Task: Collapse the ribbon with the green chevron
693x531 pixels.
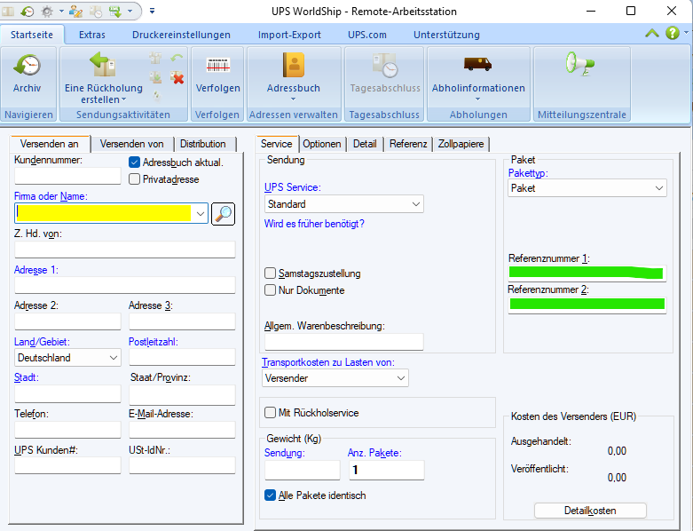Action: tap(652, 33)
